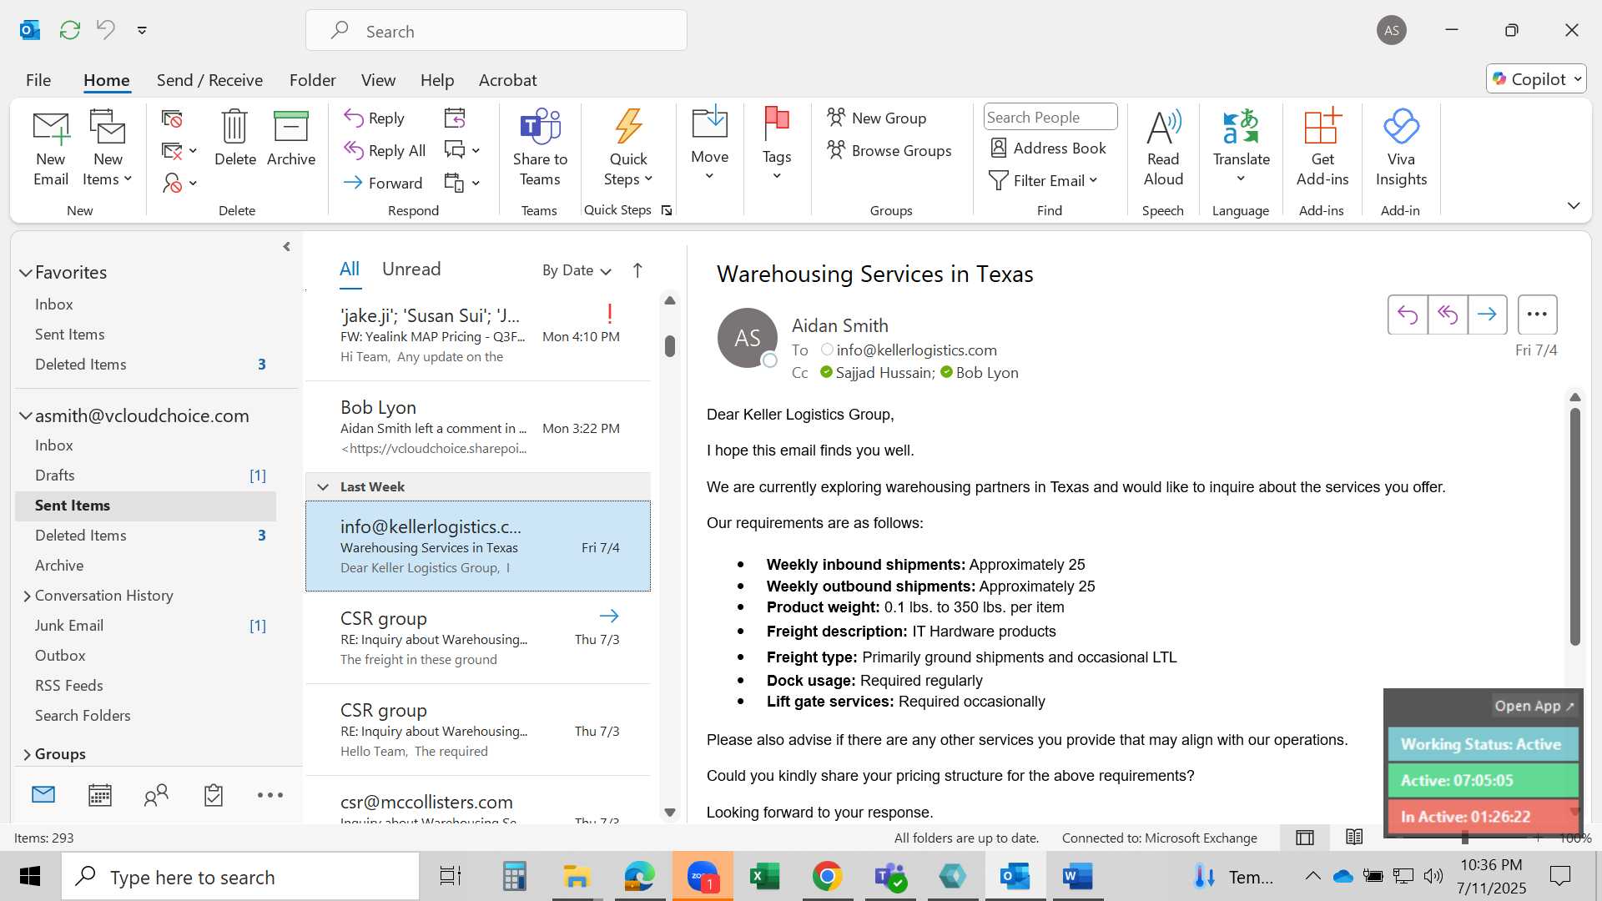Switch to People contacts icon
Viewport: 1602px width, 901px height.
tap(156, 795)
